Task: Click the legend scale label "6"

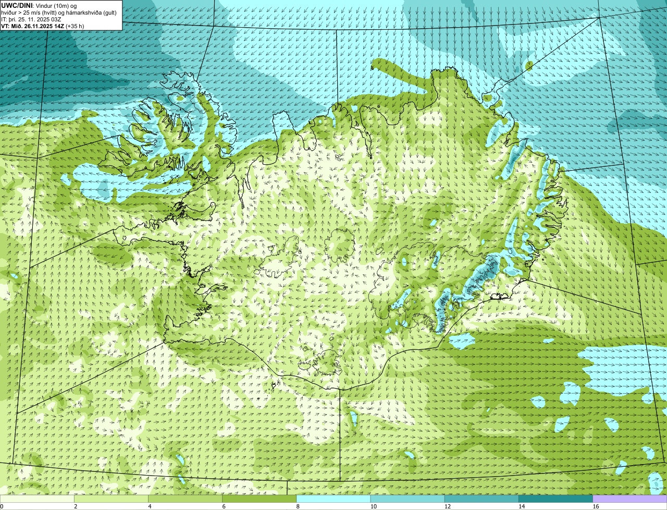Action: [x=224, y=506]
